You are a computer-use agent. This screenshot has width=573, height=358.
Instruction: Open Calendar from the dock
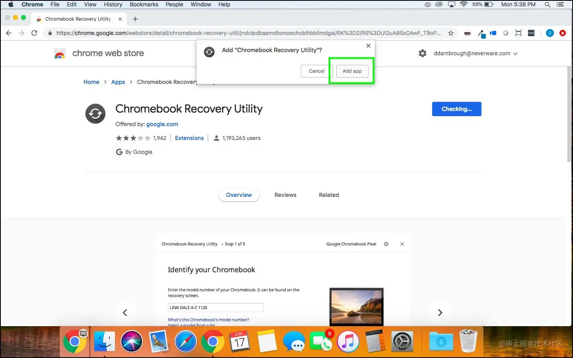[240, 341]
